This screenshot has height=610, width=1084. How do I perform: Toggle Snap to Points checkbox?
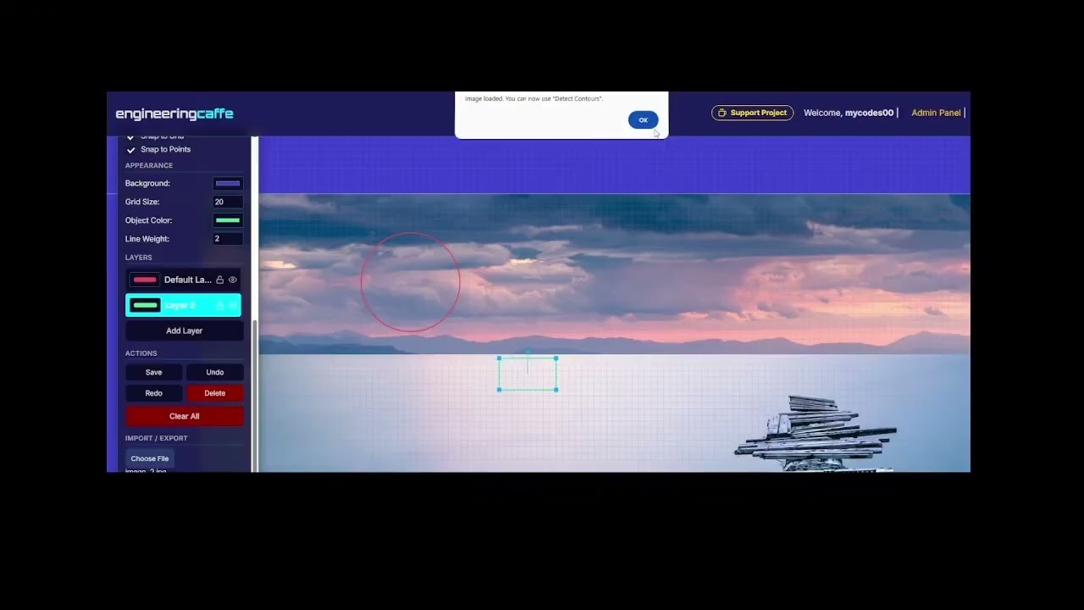(130, 150)
